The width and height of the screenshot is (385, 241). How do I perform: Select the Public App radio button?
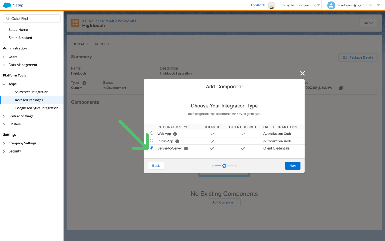point(152,141)
